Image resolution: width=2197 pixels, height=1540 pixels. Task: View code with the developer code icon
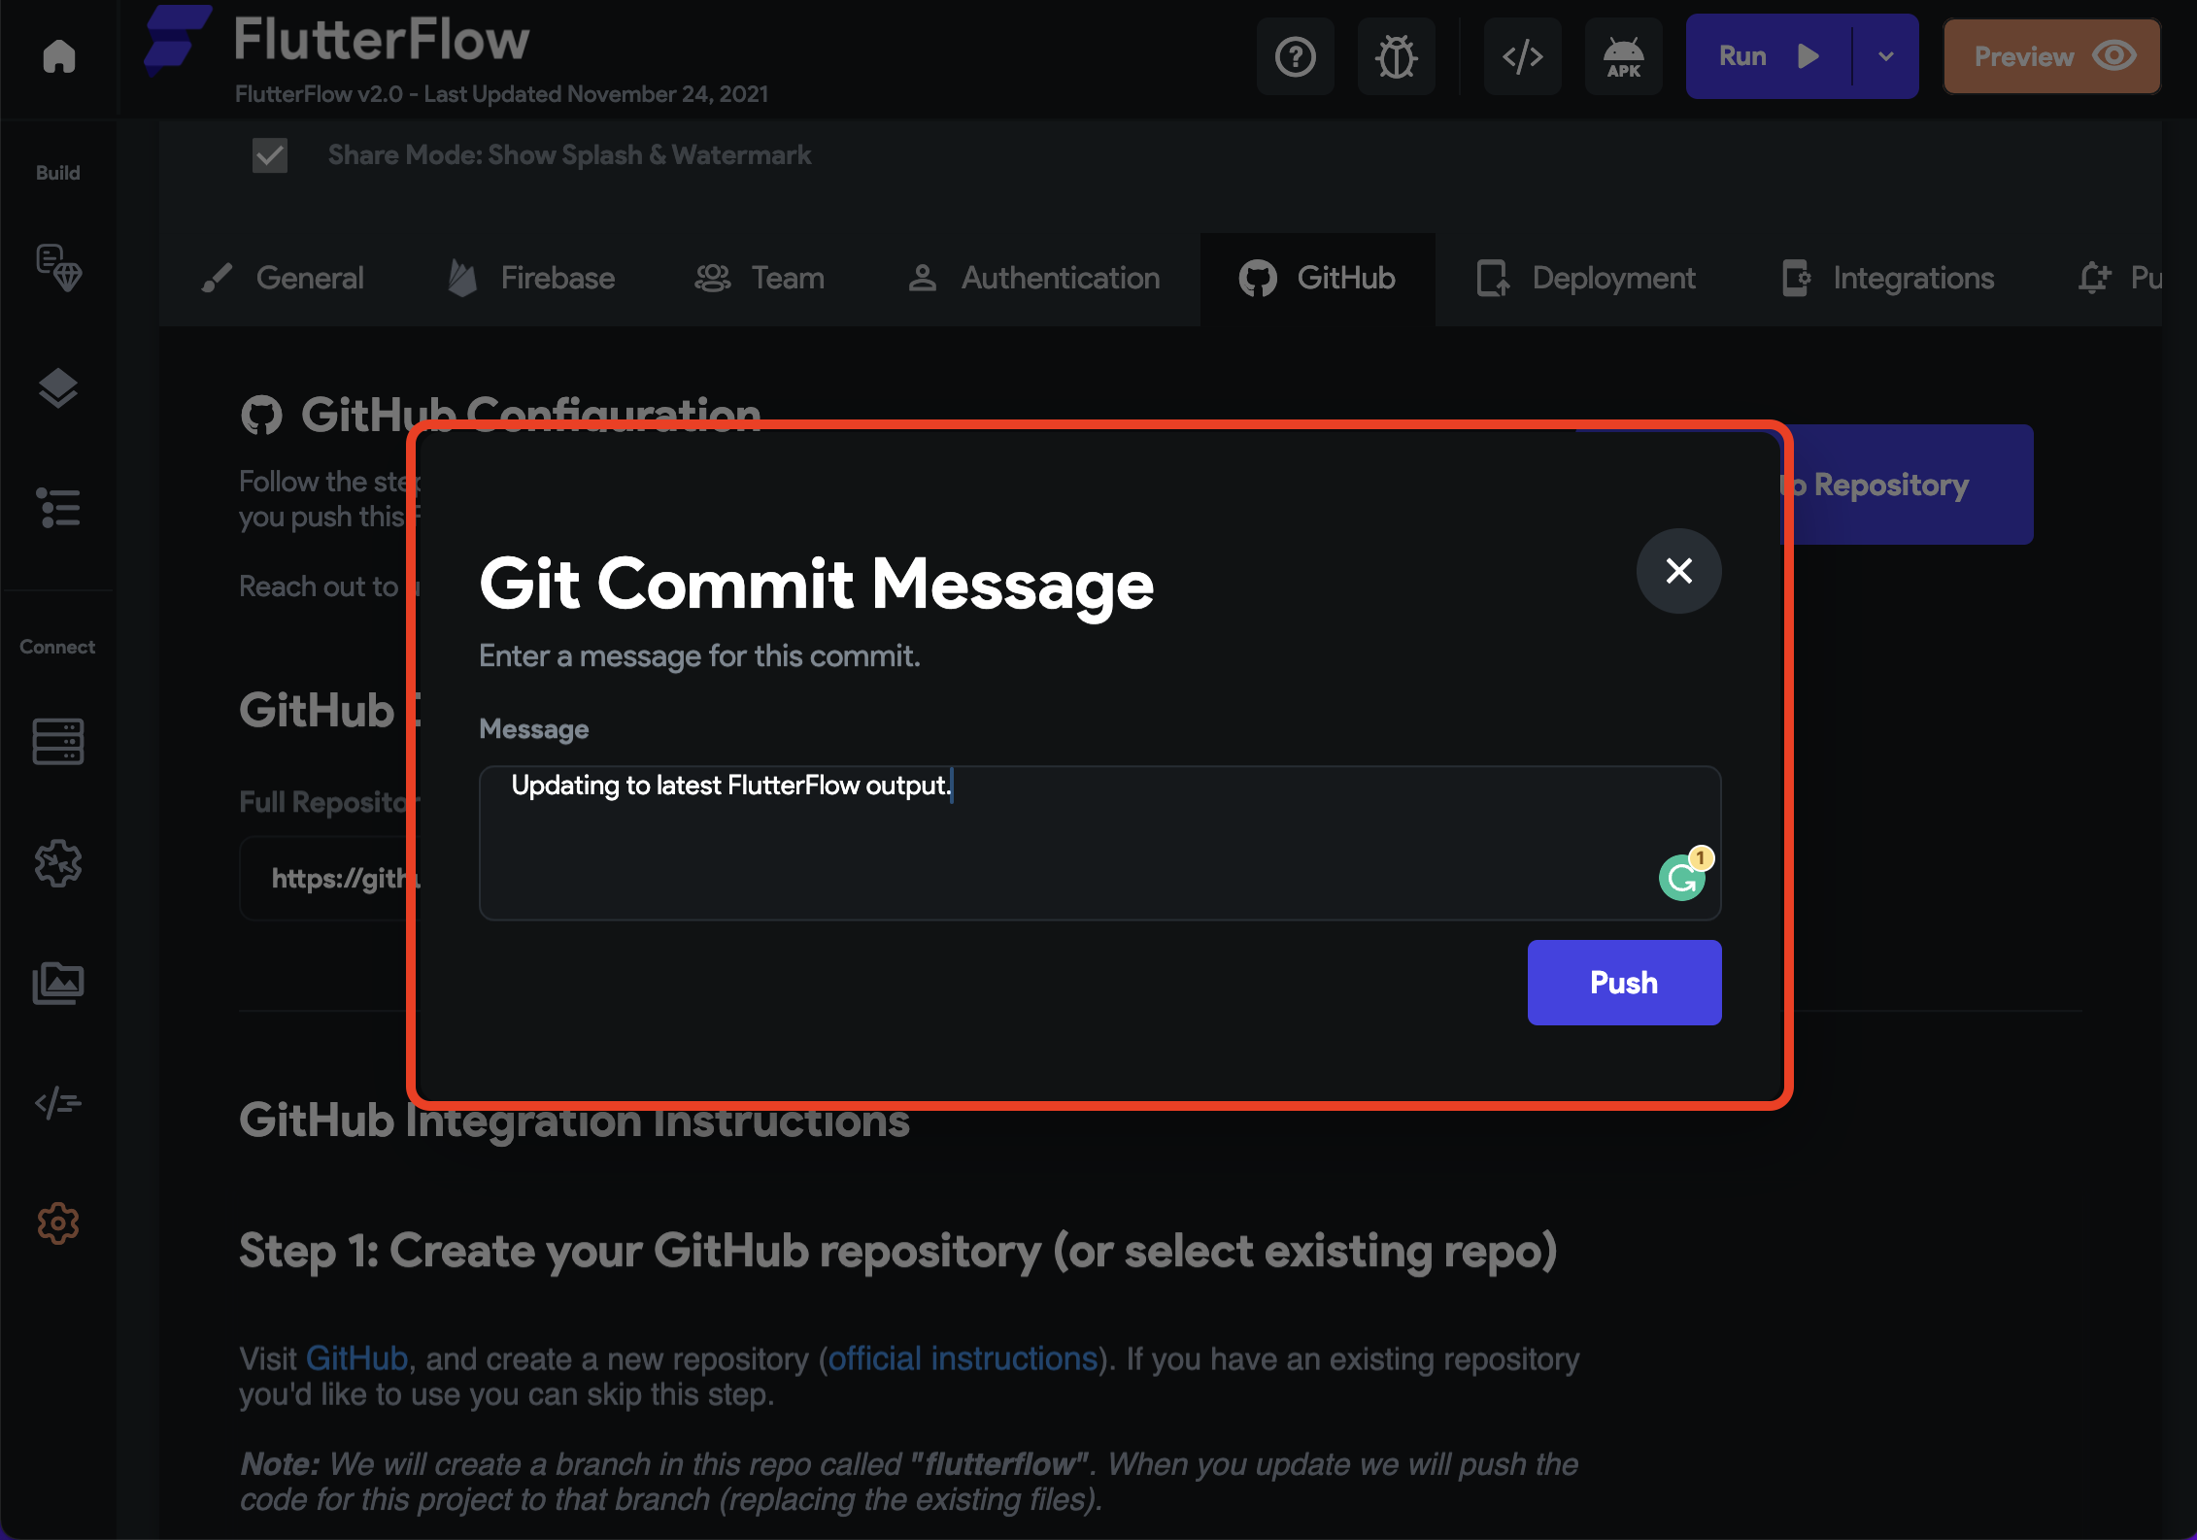point(1522,56)
